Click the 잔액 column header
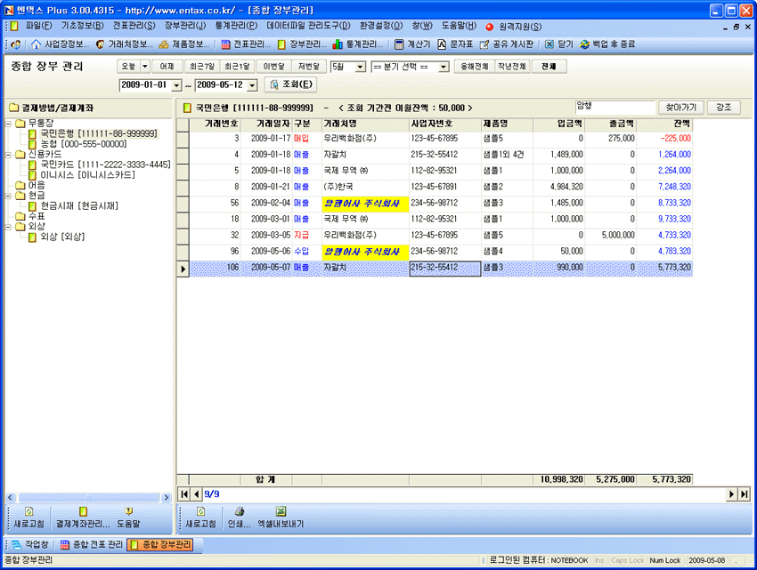757x570 pixels. coord(664,124)
